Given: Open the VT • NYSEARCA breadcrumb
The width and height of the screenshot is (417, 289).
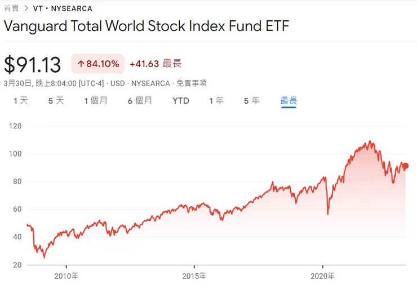Looking at the screenshot, I should click(63, 8).
